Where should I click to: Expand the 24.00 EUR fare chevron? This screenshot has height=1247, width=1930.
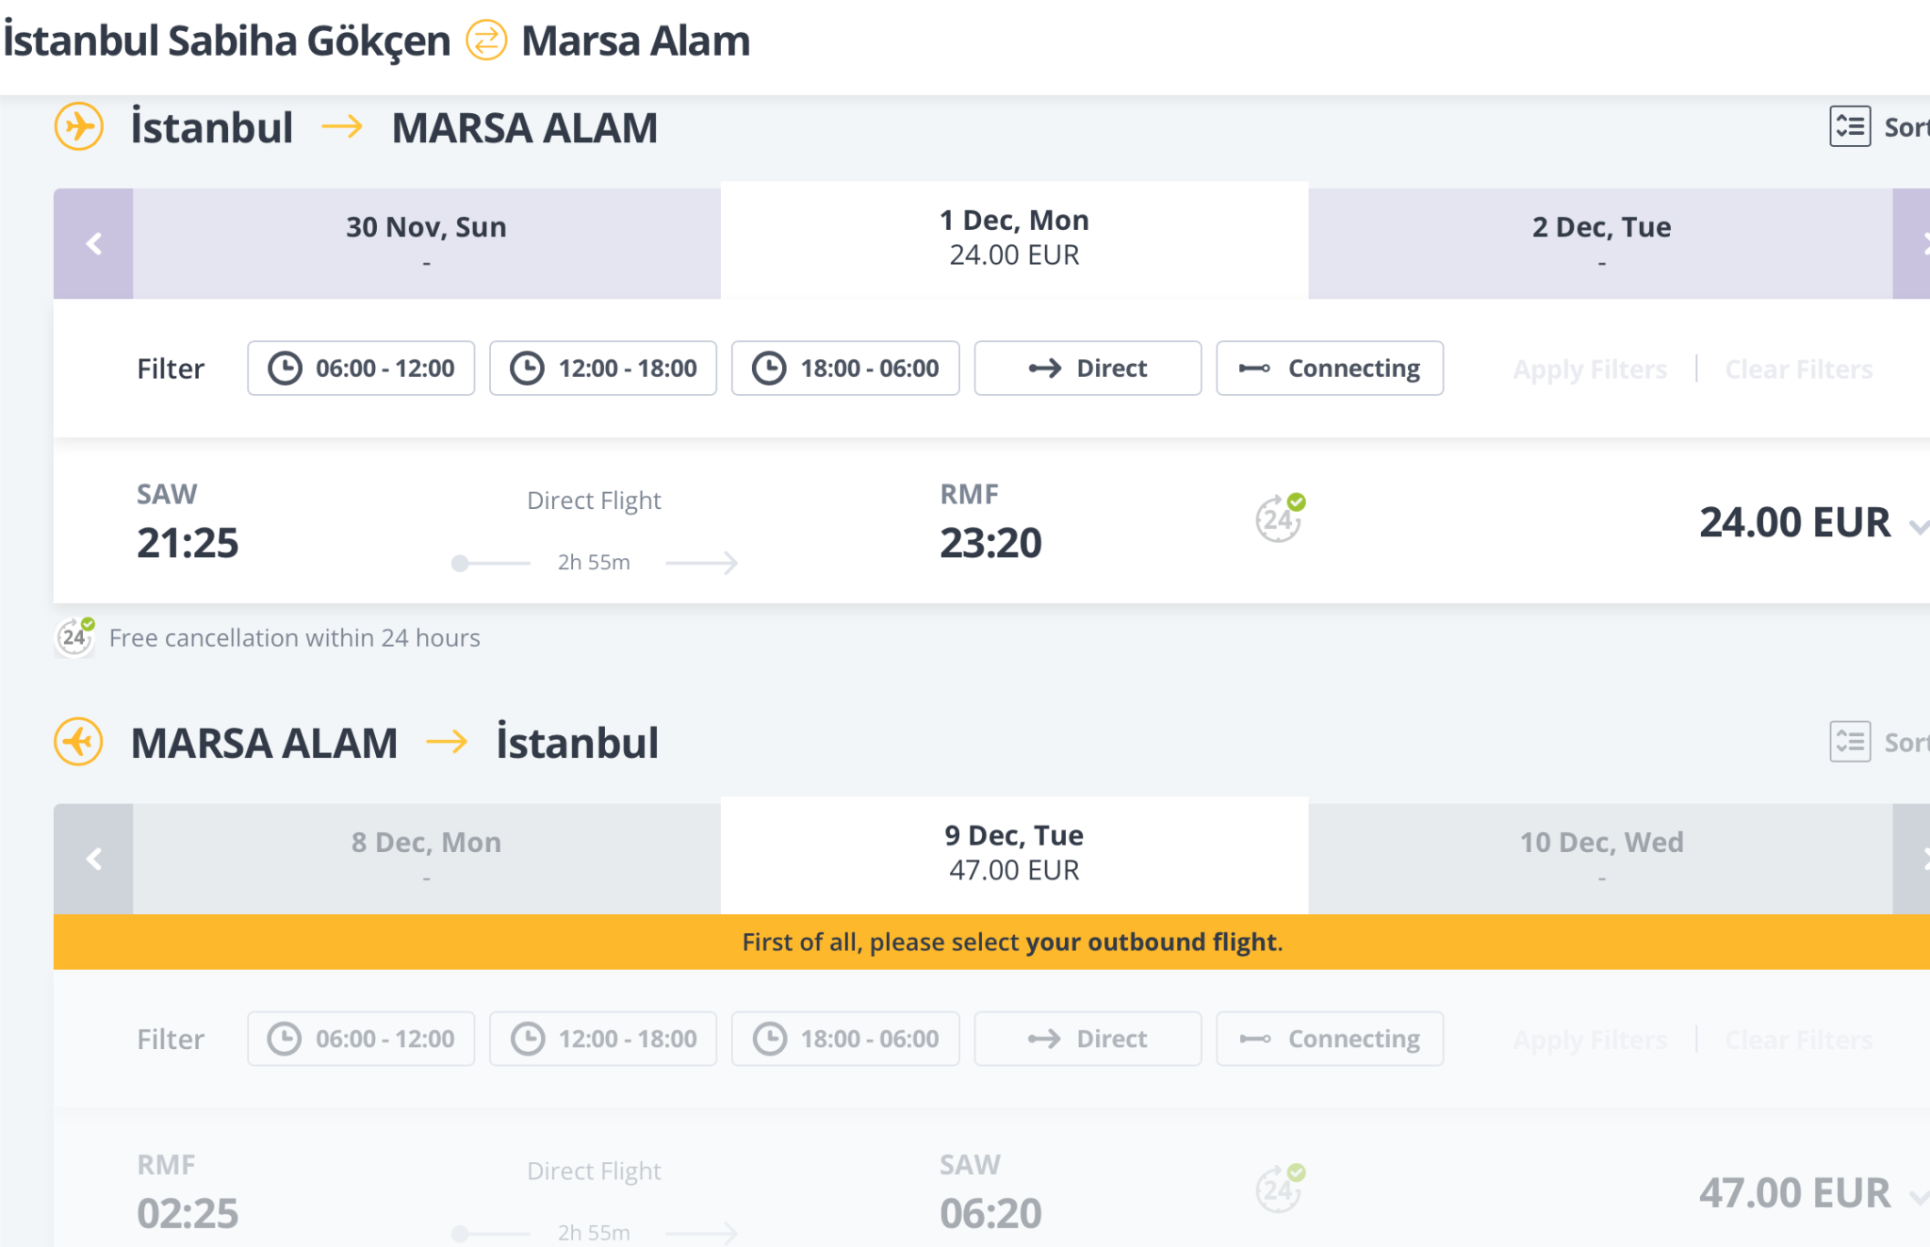(1917, 526)
